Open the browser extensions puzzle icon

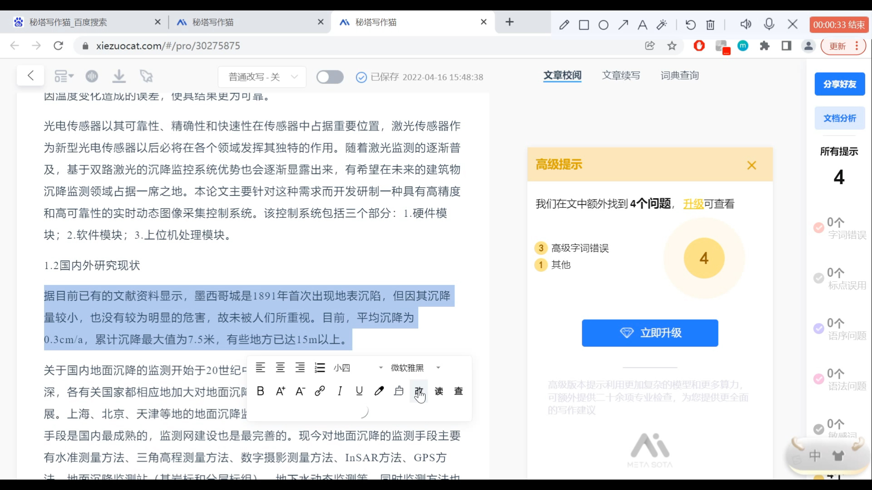pos(765,46)
